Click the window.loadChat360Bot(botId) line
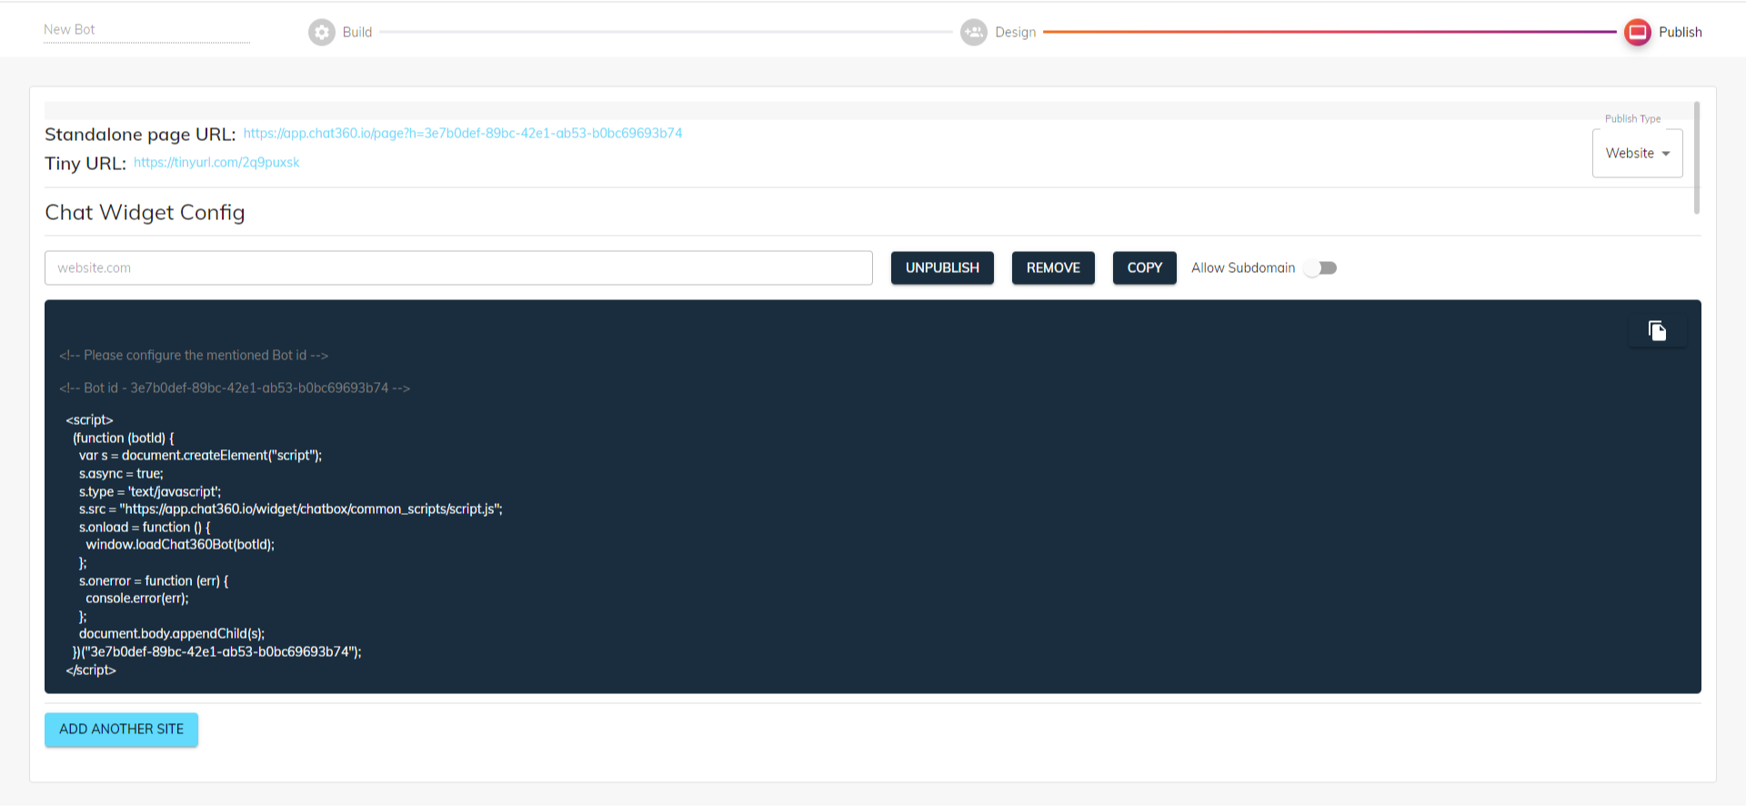Screen dimensions: 1746x806 point(180,544)
